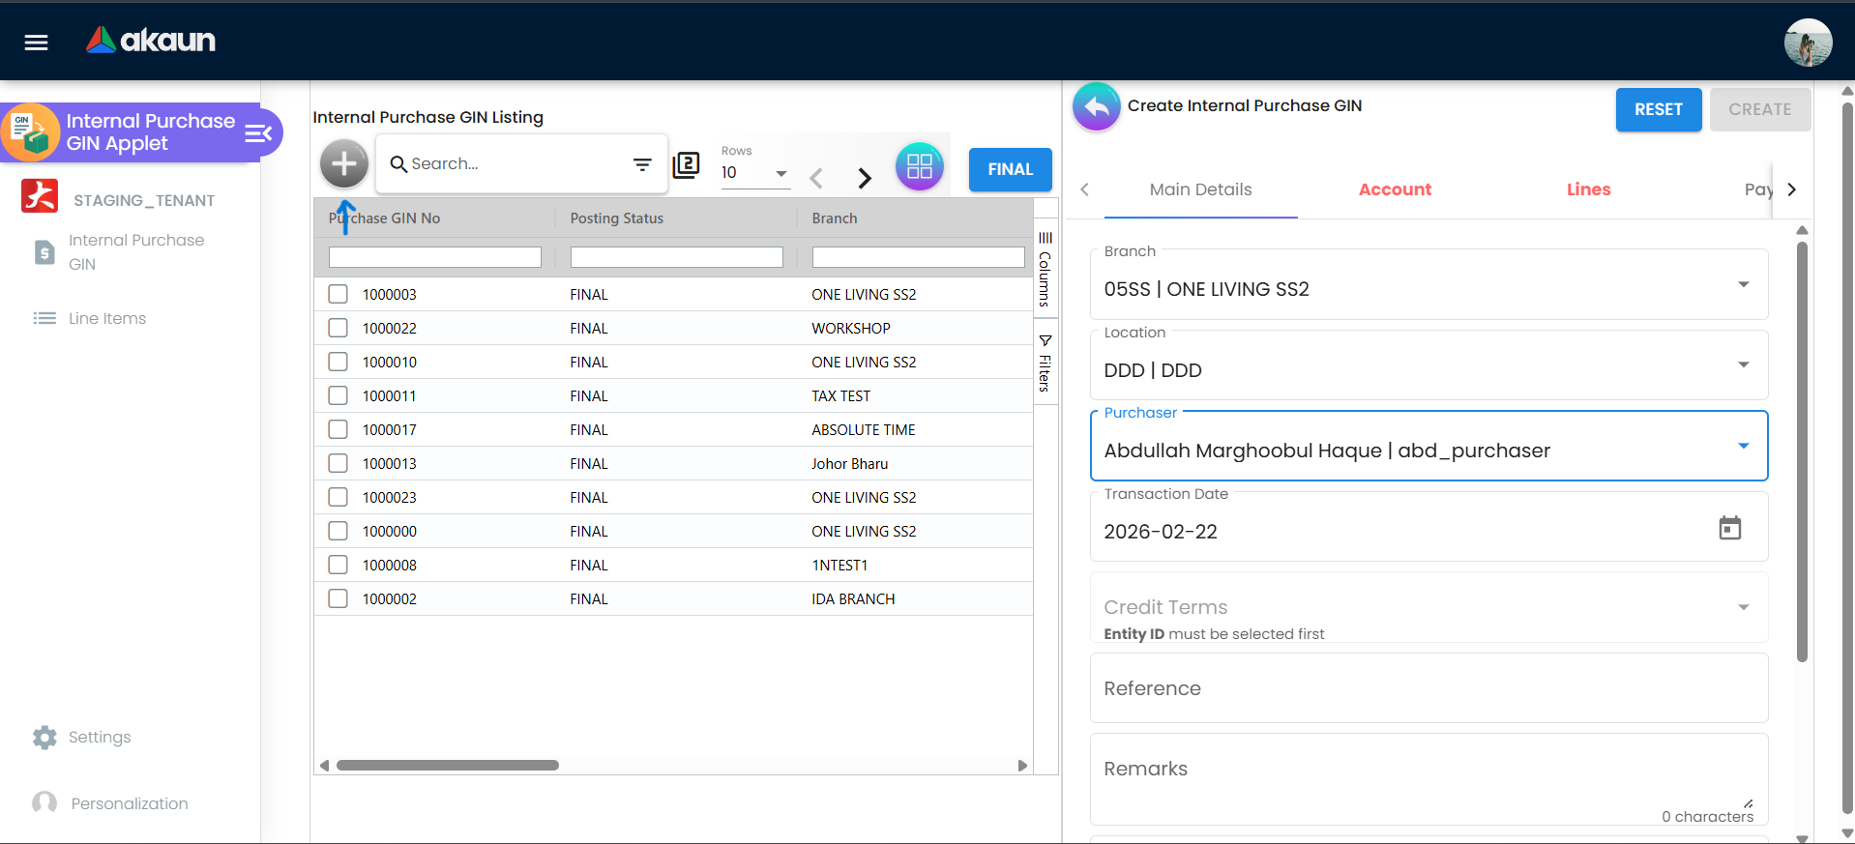1855x844 pixels.
Task: Select checkbox for GIN 1000003
Action: pos(338,294)
